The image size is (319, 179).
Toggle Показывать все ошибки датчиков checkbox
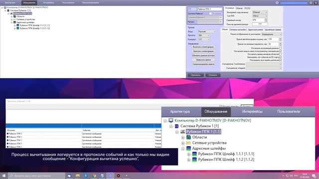tap(280, 60)
